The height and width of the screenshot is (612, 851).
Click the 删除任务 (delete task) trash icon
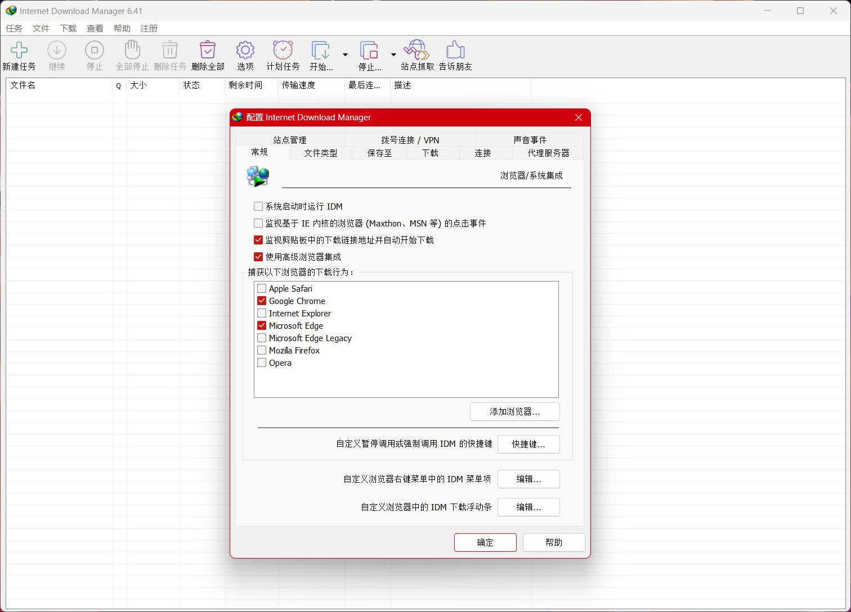point(170,51)
